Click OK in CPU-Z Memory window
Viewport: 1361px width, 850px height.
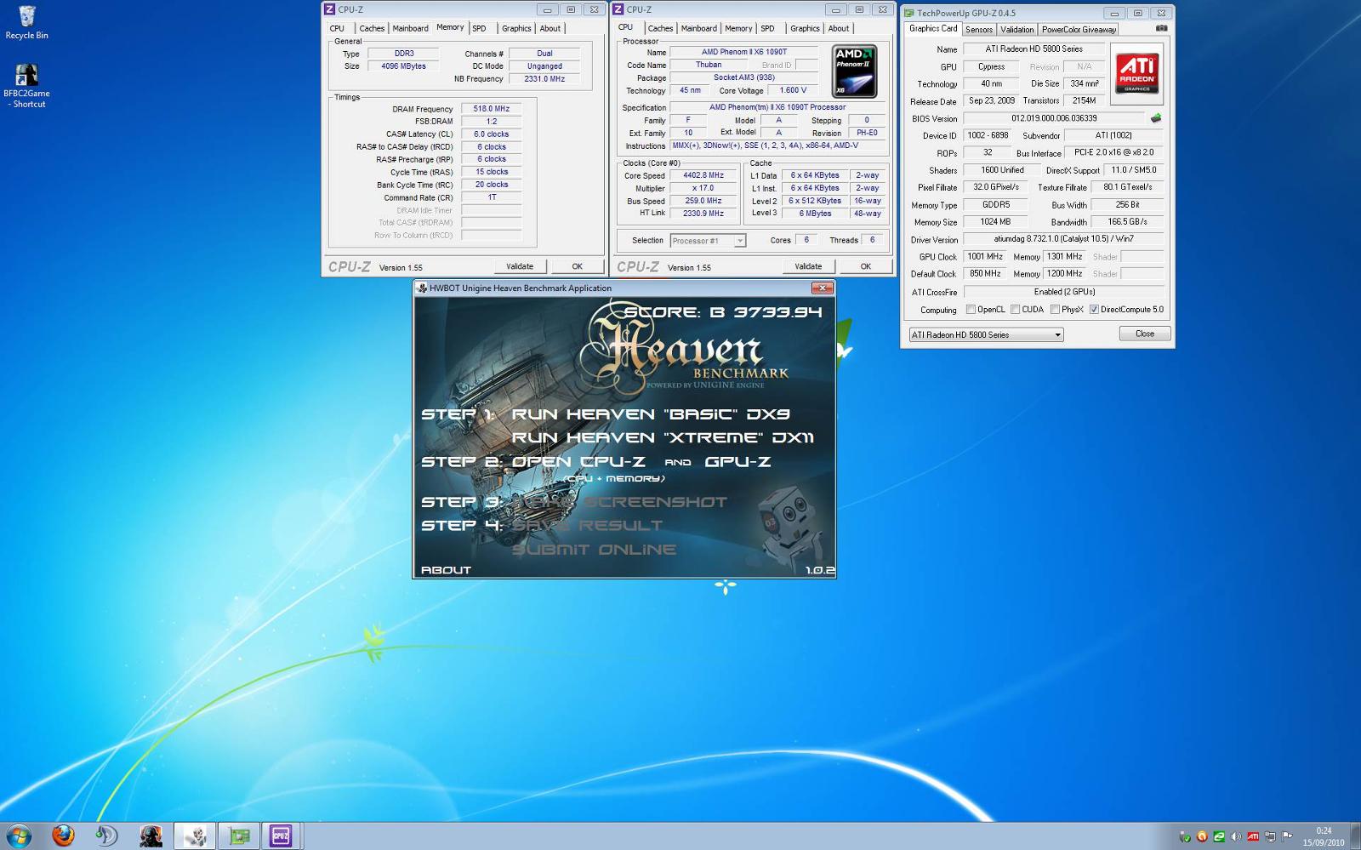coord(577,266)
